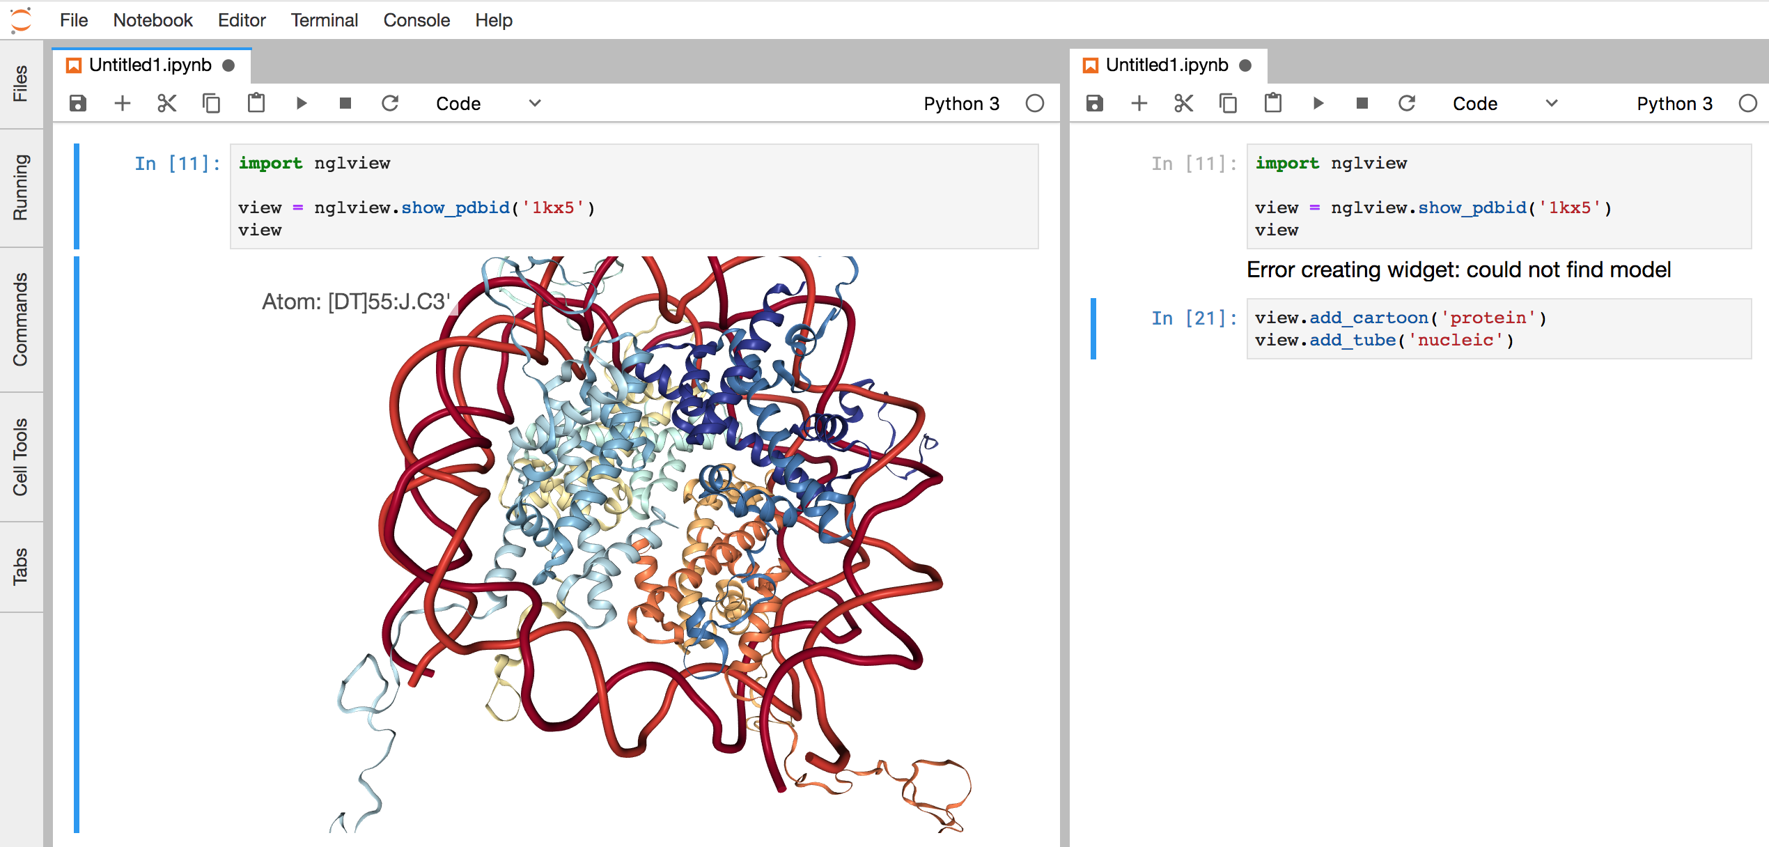
Task: Open the Notebook menu
Action: pyautogui.click(x=153, y=20)
